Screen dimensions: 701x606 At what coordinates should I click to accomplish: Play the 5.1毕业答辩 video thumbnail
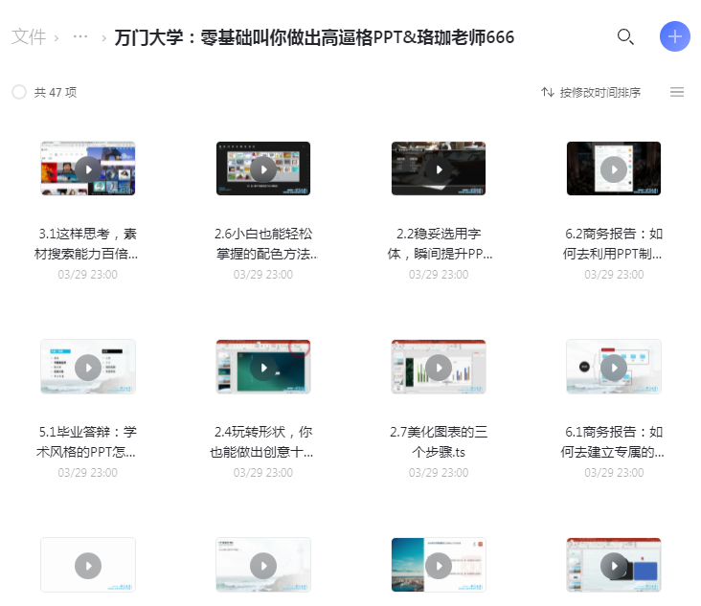[88, 367]
